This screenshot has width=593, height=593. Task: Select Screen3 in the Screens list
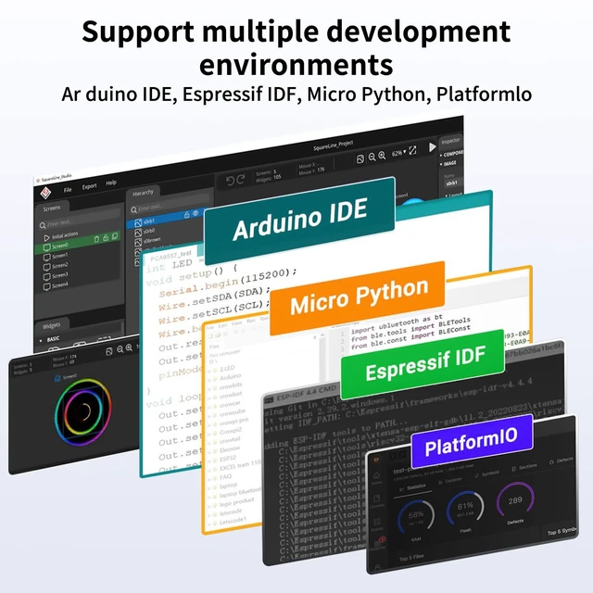56,276
